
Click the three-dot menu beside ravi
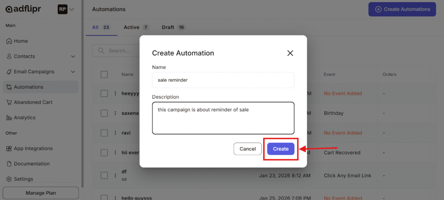(x=115, y=133)
